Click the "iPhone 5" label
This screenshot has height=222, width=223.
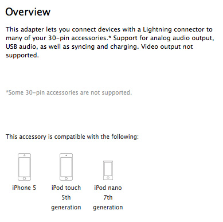pos(24,188)
